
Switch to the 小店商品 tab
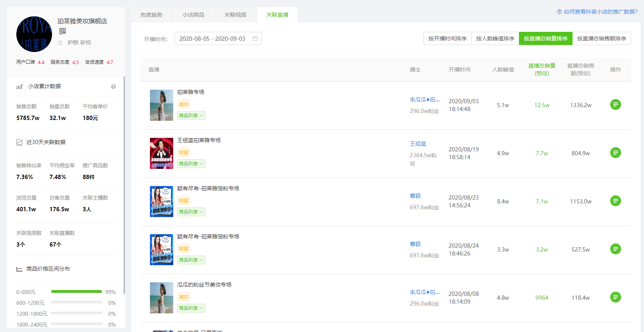pos(193,15)
